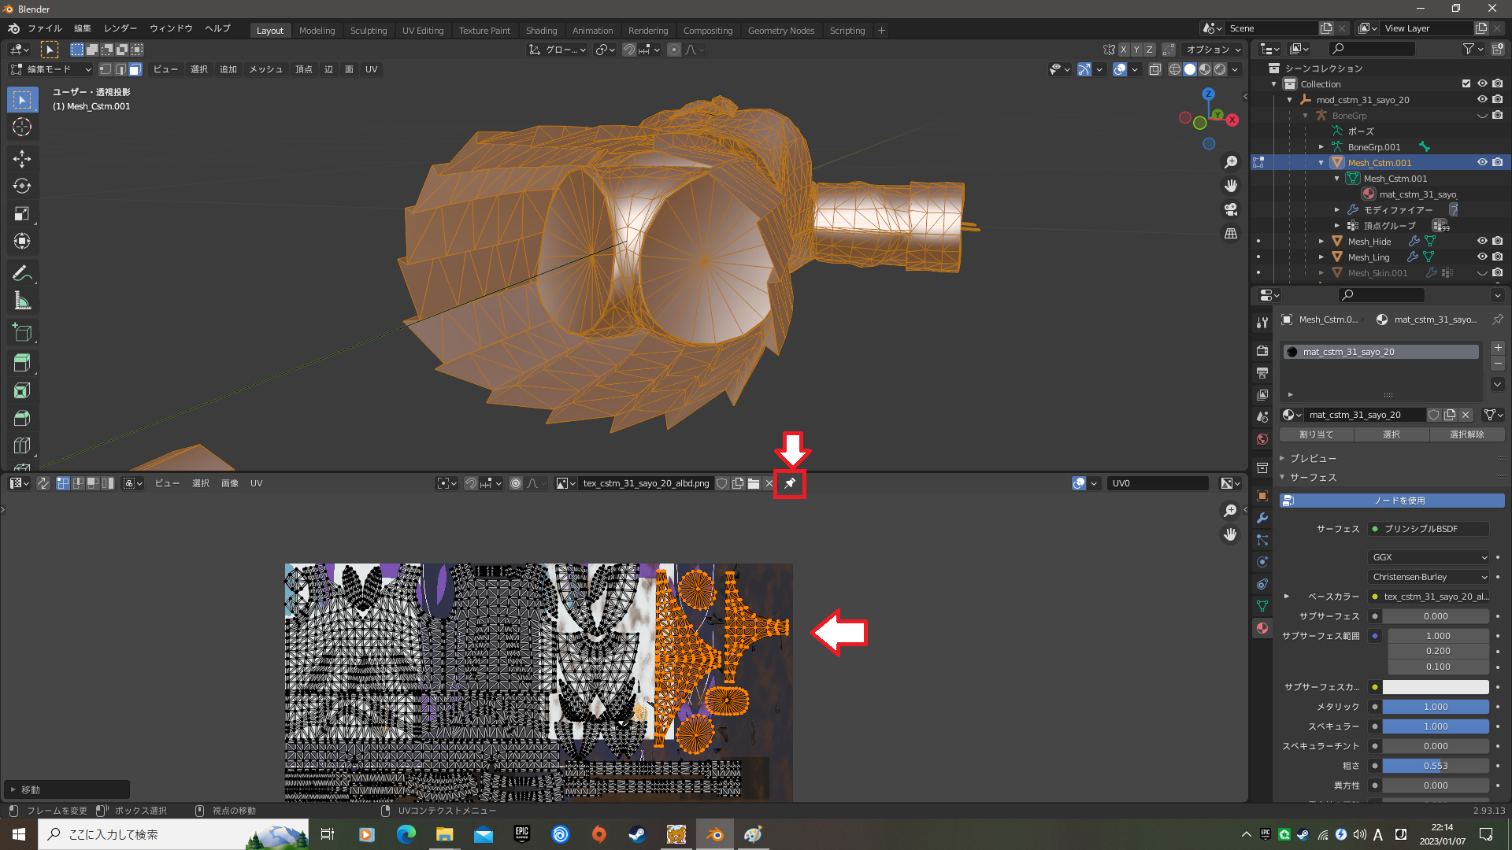
Task: Open Steam from the Windows taskbar
Action: pyautogui.click(x=637, y=834)
